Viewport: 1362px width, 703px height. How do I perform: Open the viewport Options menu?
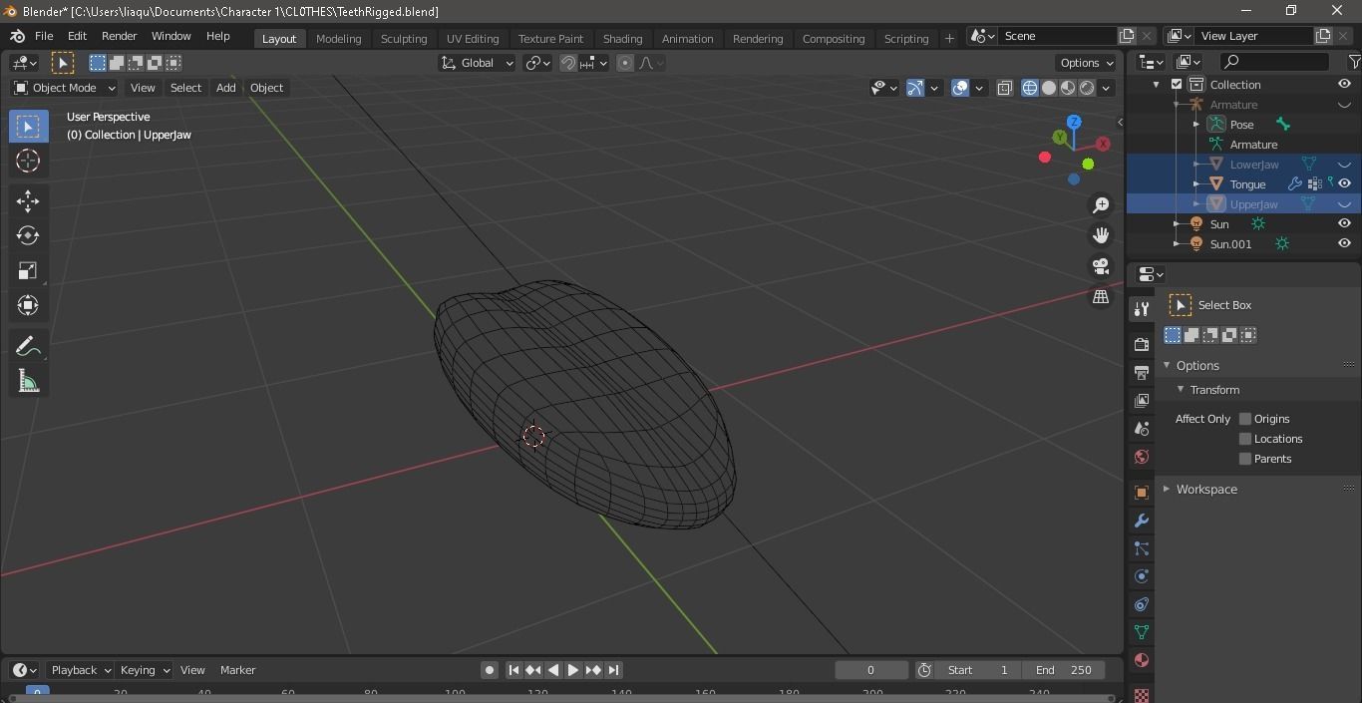1085,62
